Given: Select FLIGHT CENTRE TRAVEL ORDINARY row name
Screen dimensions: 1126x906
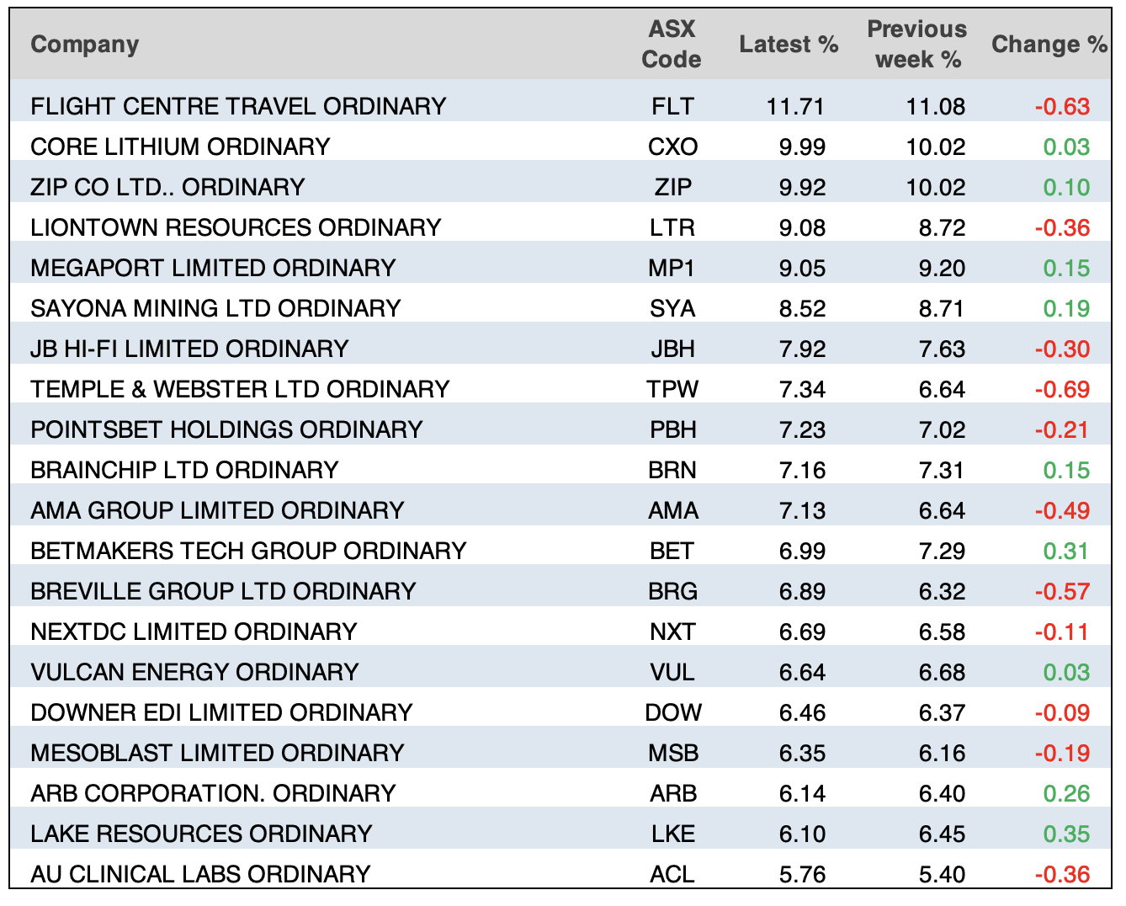Looking at the screenshot, I should (238, 106).
